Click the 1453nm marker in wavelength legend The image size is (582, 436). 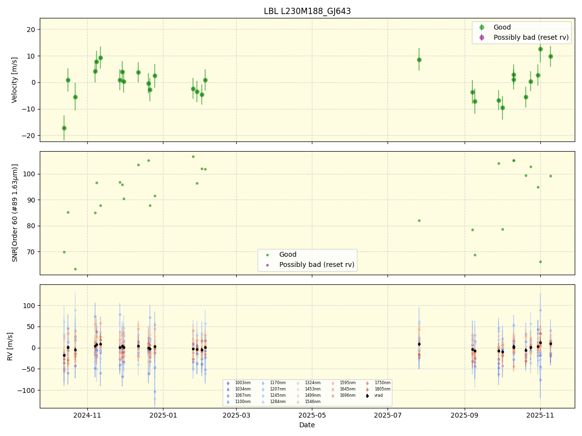298,389
